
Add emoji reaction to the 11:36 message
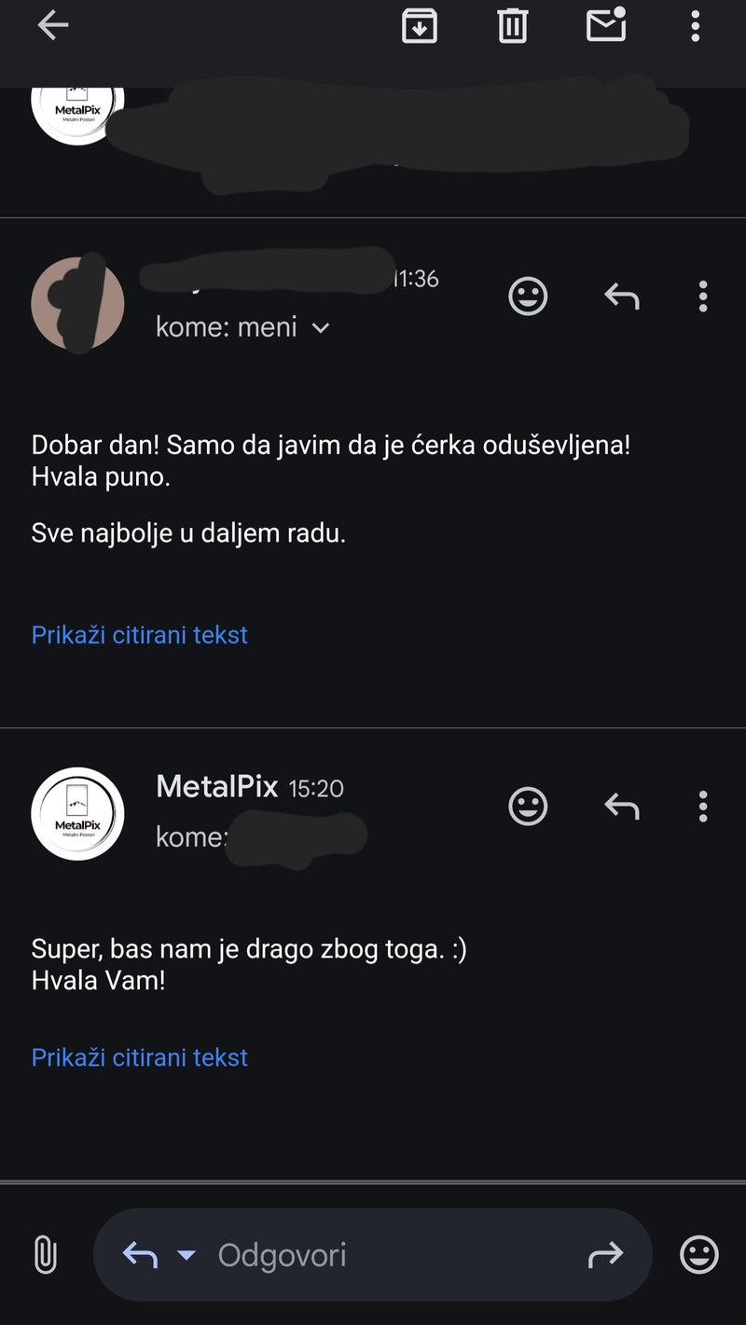coord(528,297)
